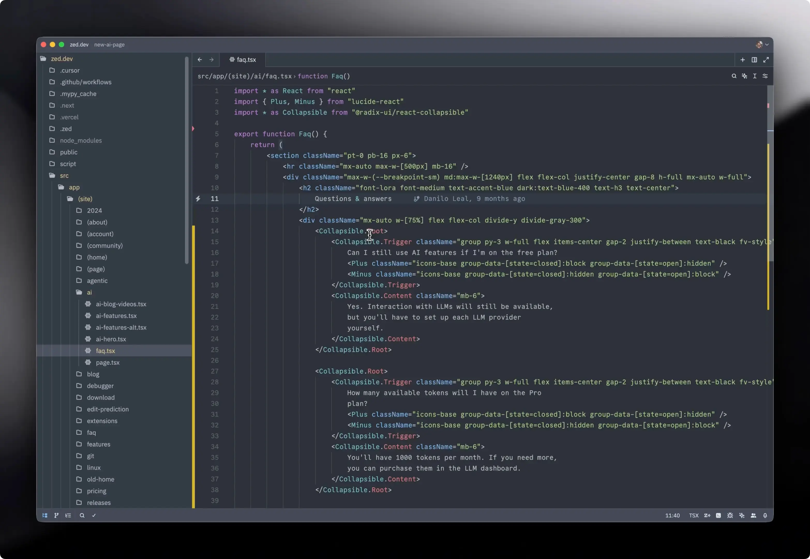The width and height of the screenshot is (810, 559).
Task: Split the editor pane vertically
Action: (x=755, y=60)
